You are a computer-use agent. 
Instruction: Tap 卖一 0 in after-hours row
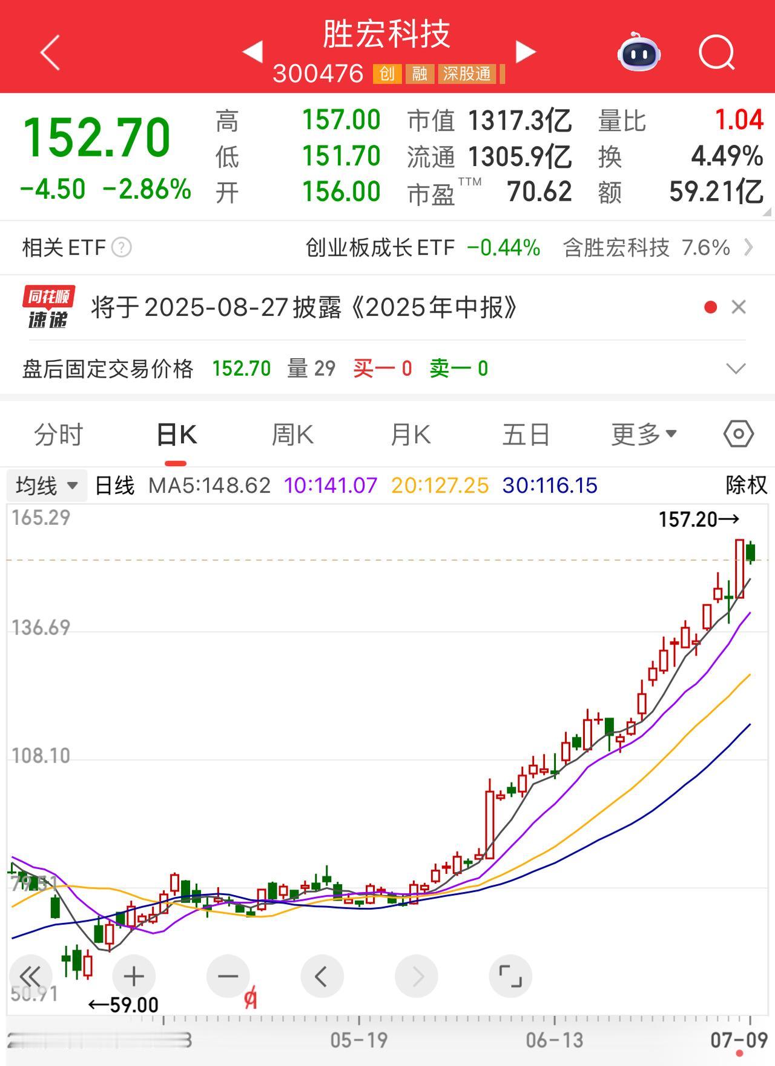[459, 368]
